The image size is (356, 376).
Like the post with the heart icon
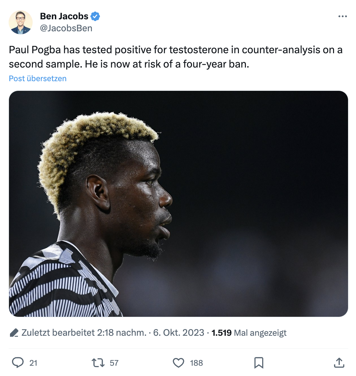pyautogui.click(x=178, y=363)
